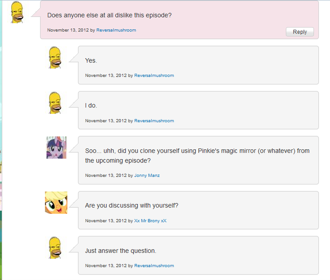Click the comment about Pinkie's magic mirror
Viewport: 330px width, 280px height.
pos(197,155)
